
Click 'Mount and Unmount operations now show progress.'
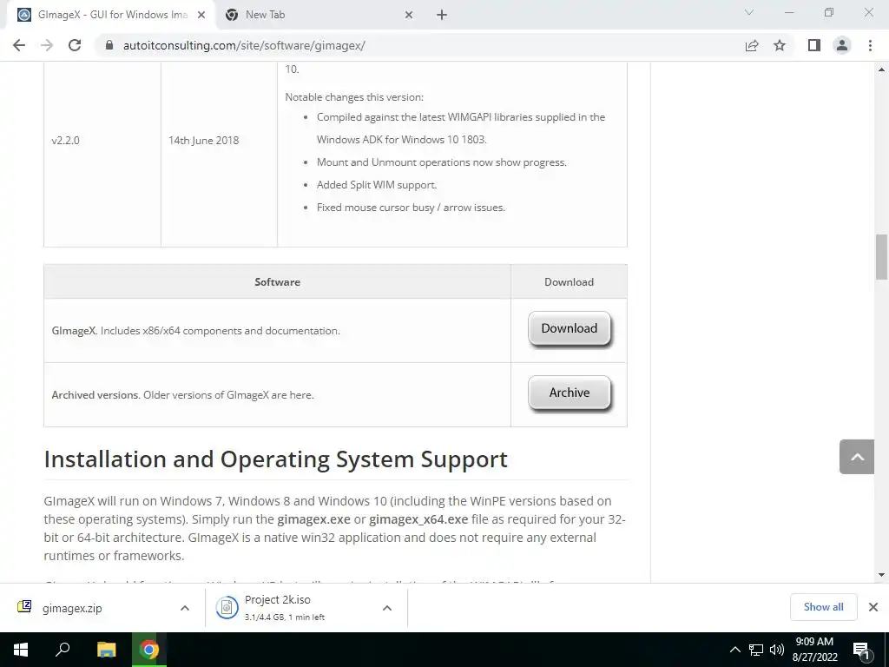442,162
